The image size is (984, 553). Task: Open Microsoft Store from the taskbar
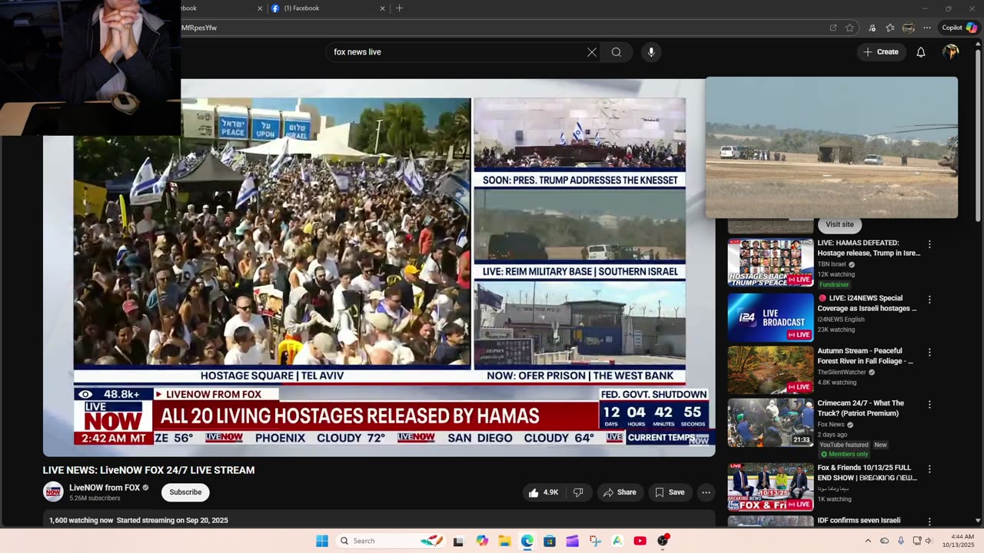550,541
